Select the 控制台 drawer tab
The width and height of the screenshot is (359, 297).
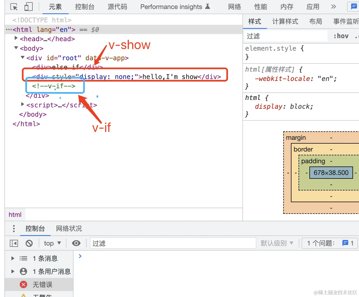(35, 229)
